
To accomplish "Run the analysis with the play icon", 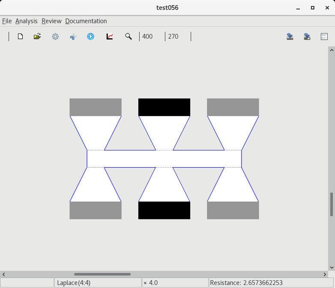I will 90,36.
